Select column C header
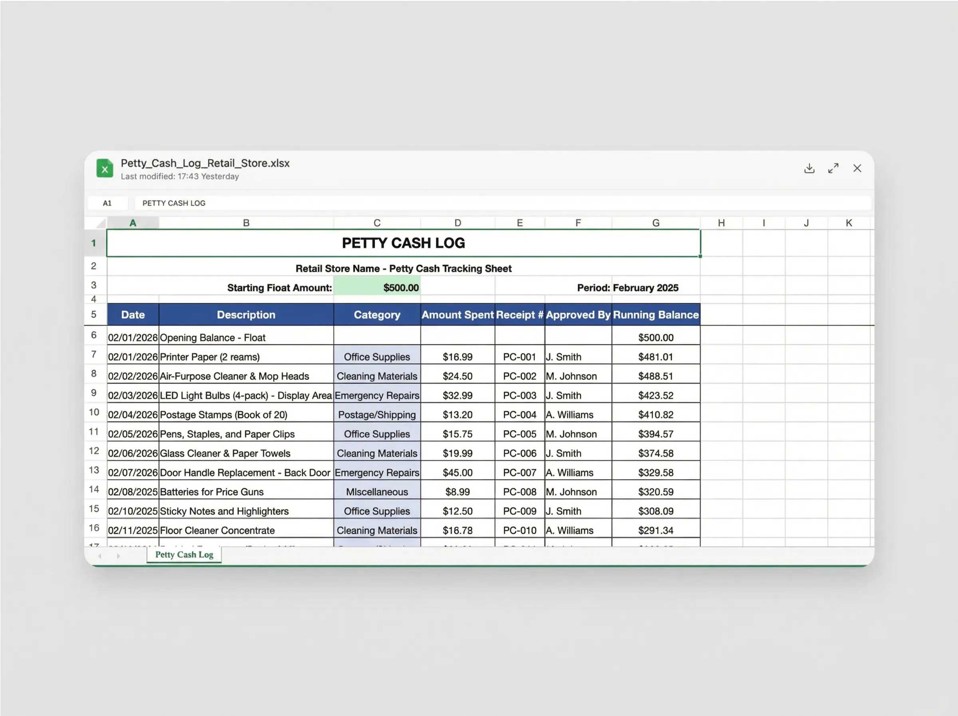958x716 pixels. [x=377, y=223]
